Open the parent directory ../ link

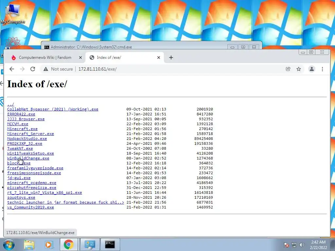pyautogui.click(x=10, y=104)
